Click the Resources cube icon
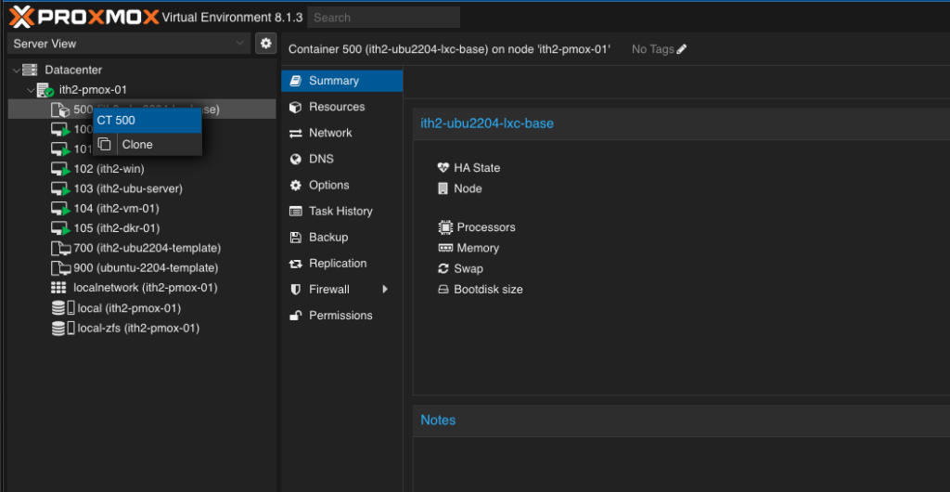Image resolution: width=950 pixels, height=492 pixels. point(296,107)
